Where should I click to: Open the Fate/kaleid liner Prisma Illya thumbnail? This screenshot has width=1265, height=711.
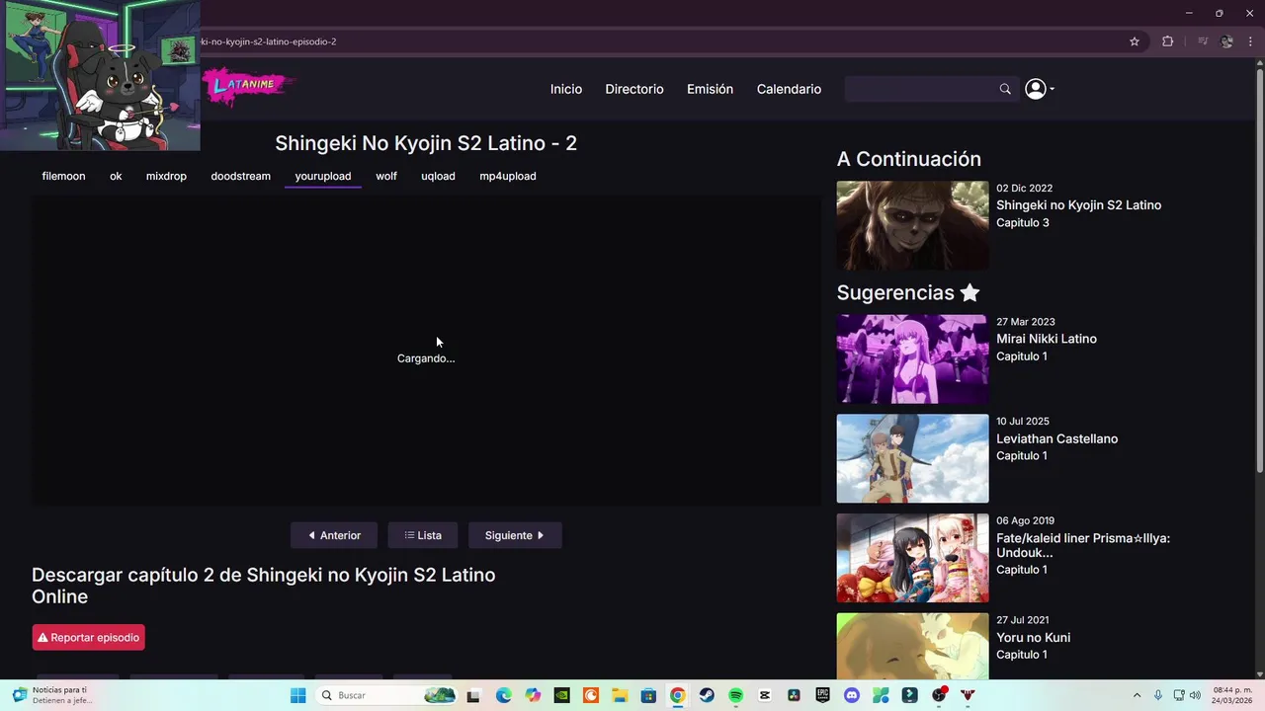pos(912,558)
